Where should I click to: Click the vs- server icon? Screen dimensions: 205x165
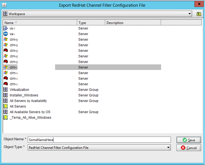[6, 28]
